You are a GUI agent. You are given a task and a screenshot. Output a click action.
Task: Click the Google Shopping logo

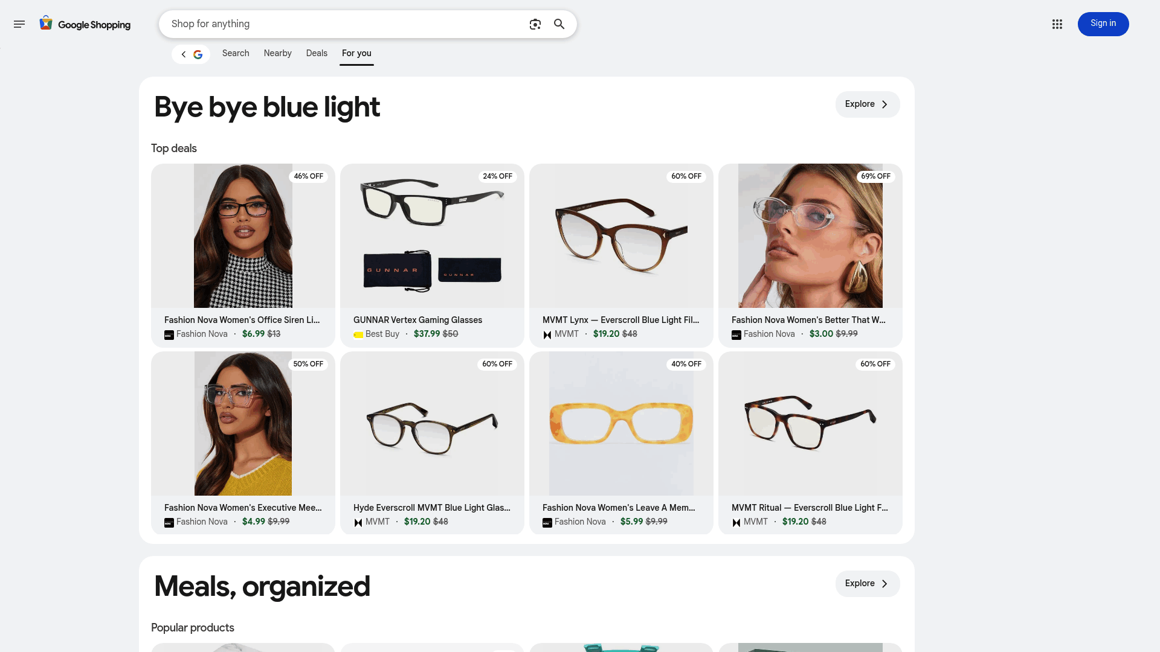point(85,24)
